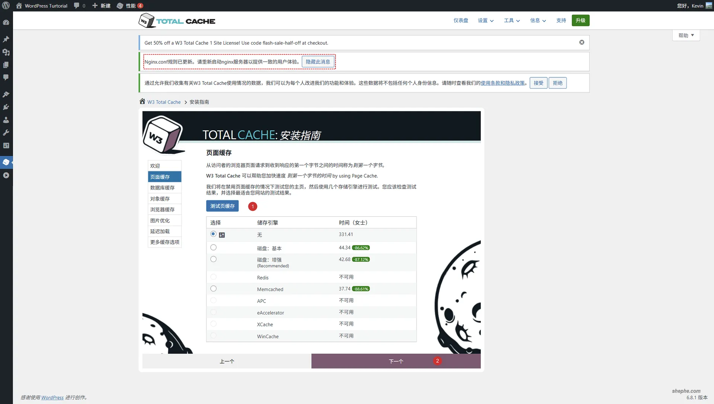The width and height of the screenshot is (714, 404).
Task: Expand the 设置 dropdown in top navigation
Action: point(485,20)
